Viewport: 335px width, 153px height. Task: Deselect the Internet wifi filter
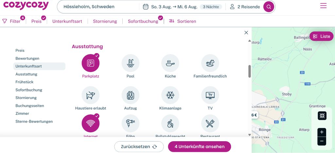tap(91, 124)
